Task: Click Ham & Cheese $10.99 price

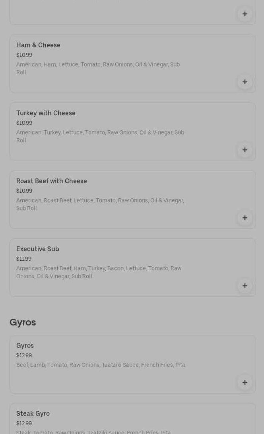Action: [x=24, y=55]
